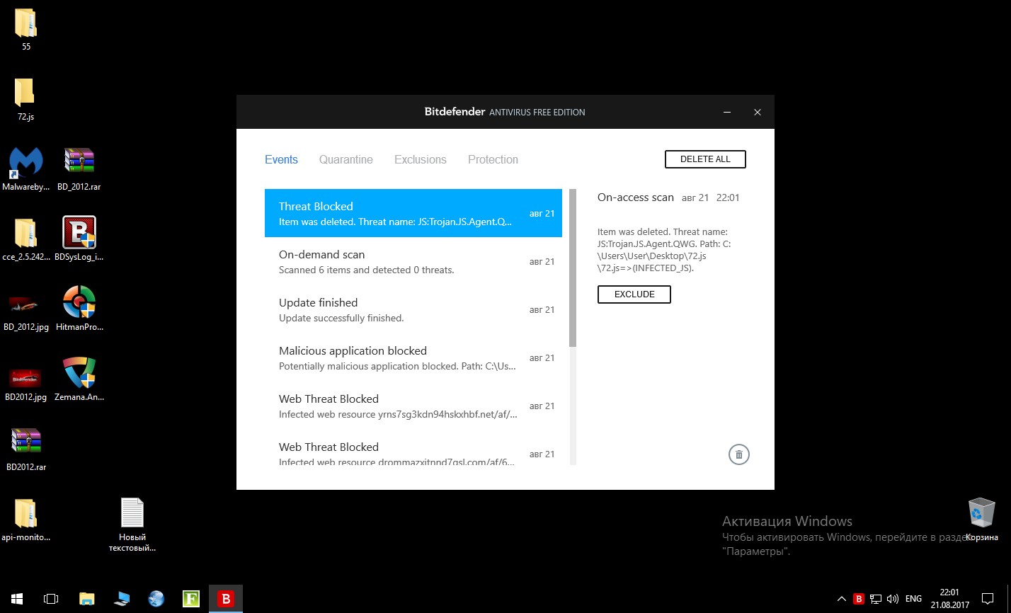
Task: Open the Exclusions tab
Action: (x=421, y=159)
